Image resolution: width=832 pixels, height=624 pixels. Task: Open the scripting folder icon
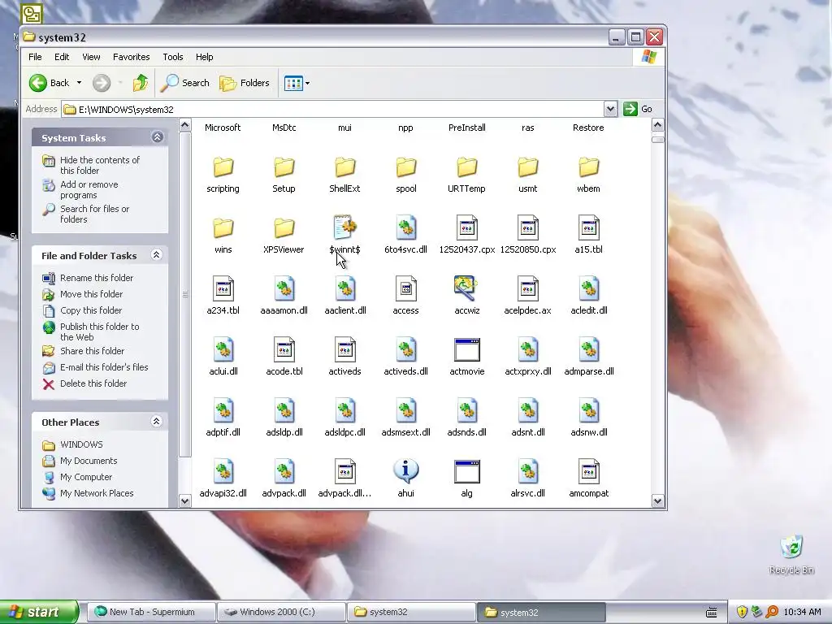pos(223,167)
